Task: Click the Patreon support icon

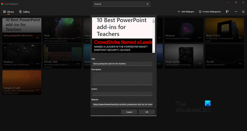Action: click(227, 12)
